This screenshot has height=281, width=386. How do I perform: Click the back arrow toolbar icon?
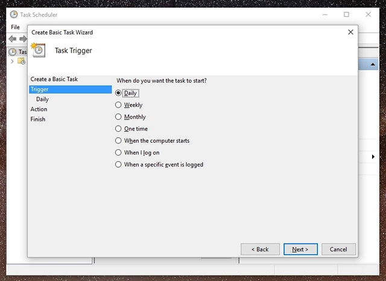point(12,39)
